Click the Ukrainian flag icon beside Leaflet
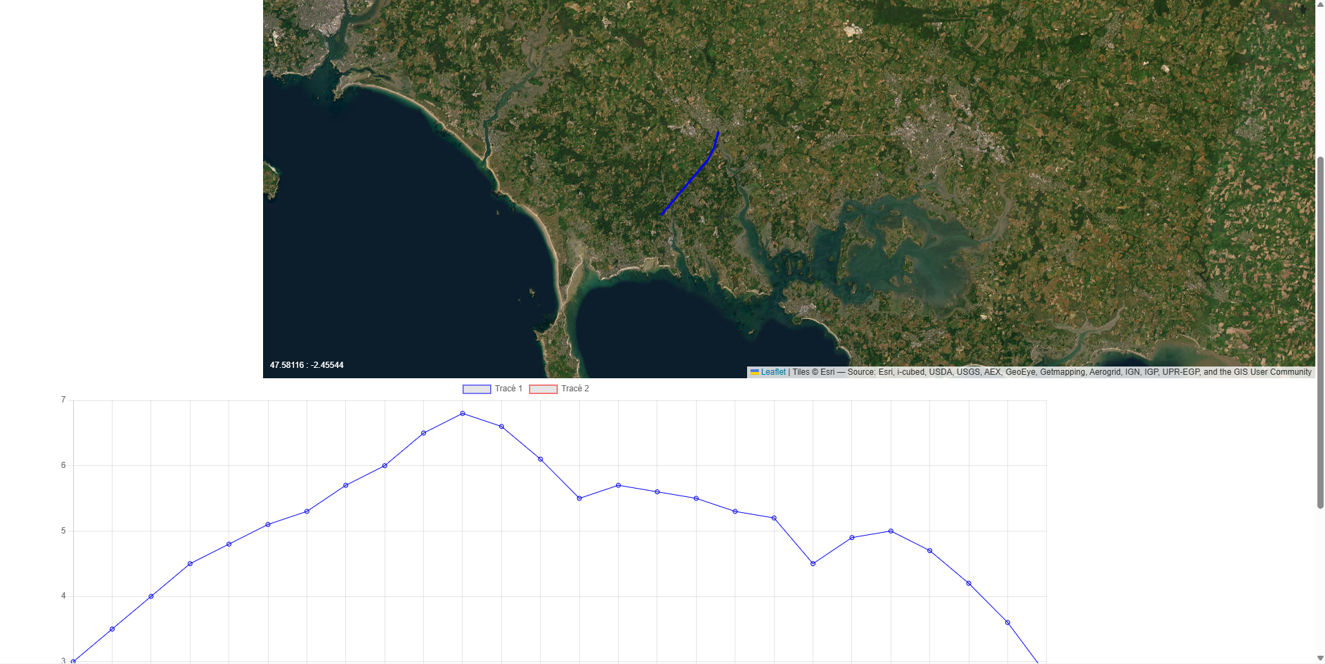Image resolution: width=1325 pixels, height=664 pixels. pyautogui.click(x=755, y=372)
